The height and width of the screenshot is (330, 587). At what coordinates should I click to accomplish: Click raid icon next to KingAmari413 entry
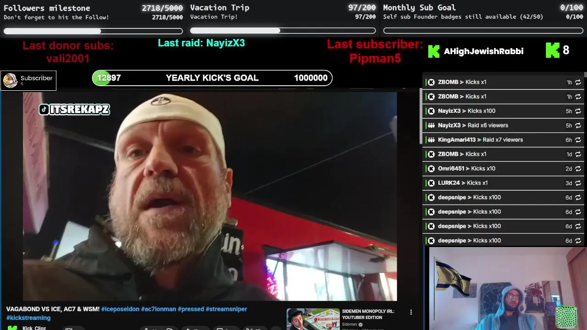tap(431, 140)
